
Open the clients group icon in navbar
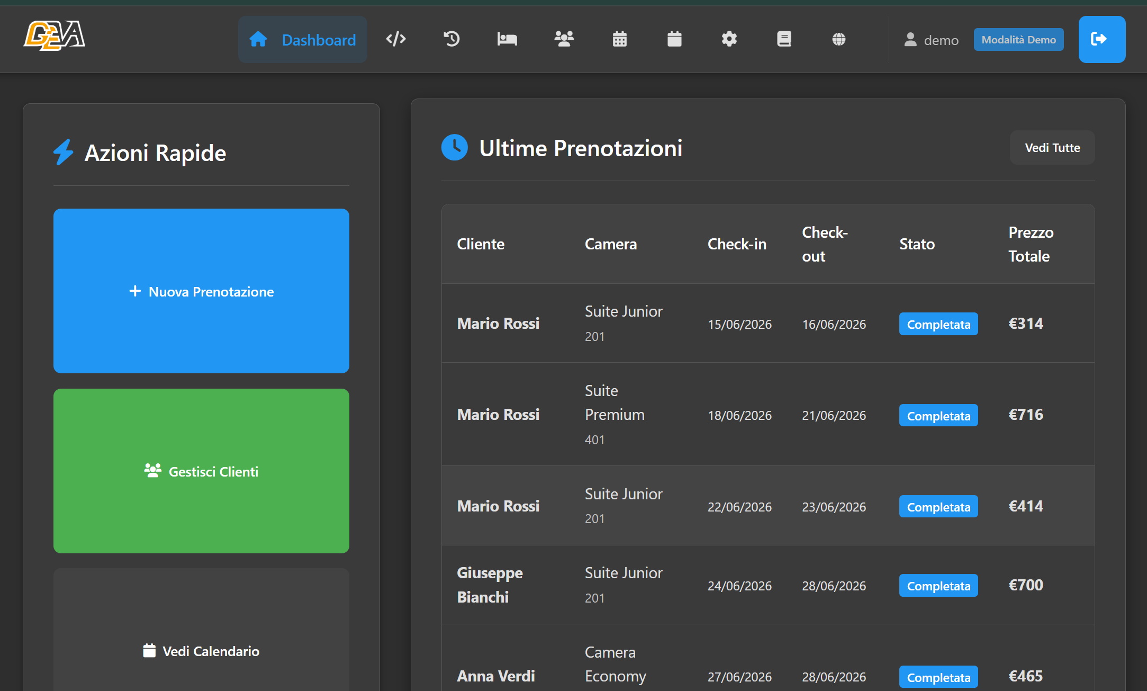564,39
